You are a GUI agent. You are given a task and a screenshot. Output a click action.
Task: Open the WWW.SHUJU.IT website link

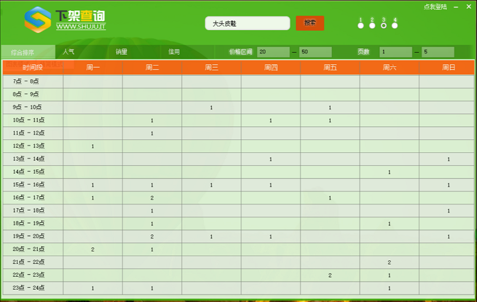pyautogui.click(x=81, y=27)
